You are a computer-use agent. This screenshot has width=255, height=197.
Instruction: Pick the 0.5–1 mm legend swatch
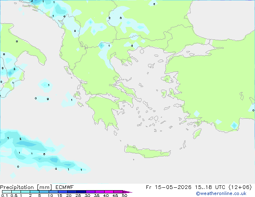(x=16, y=192)
